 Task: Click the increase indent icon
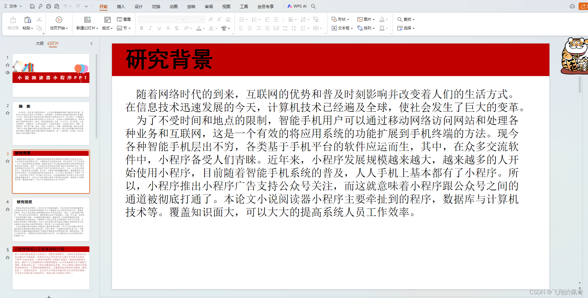pos(276,19)
